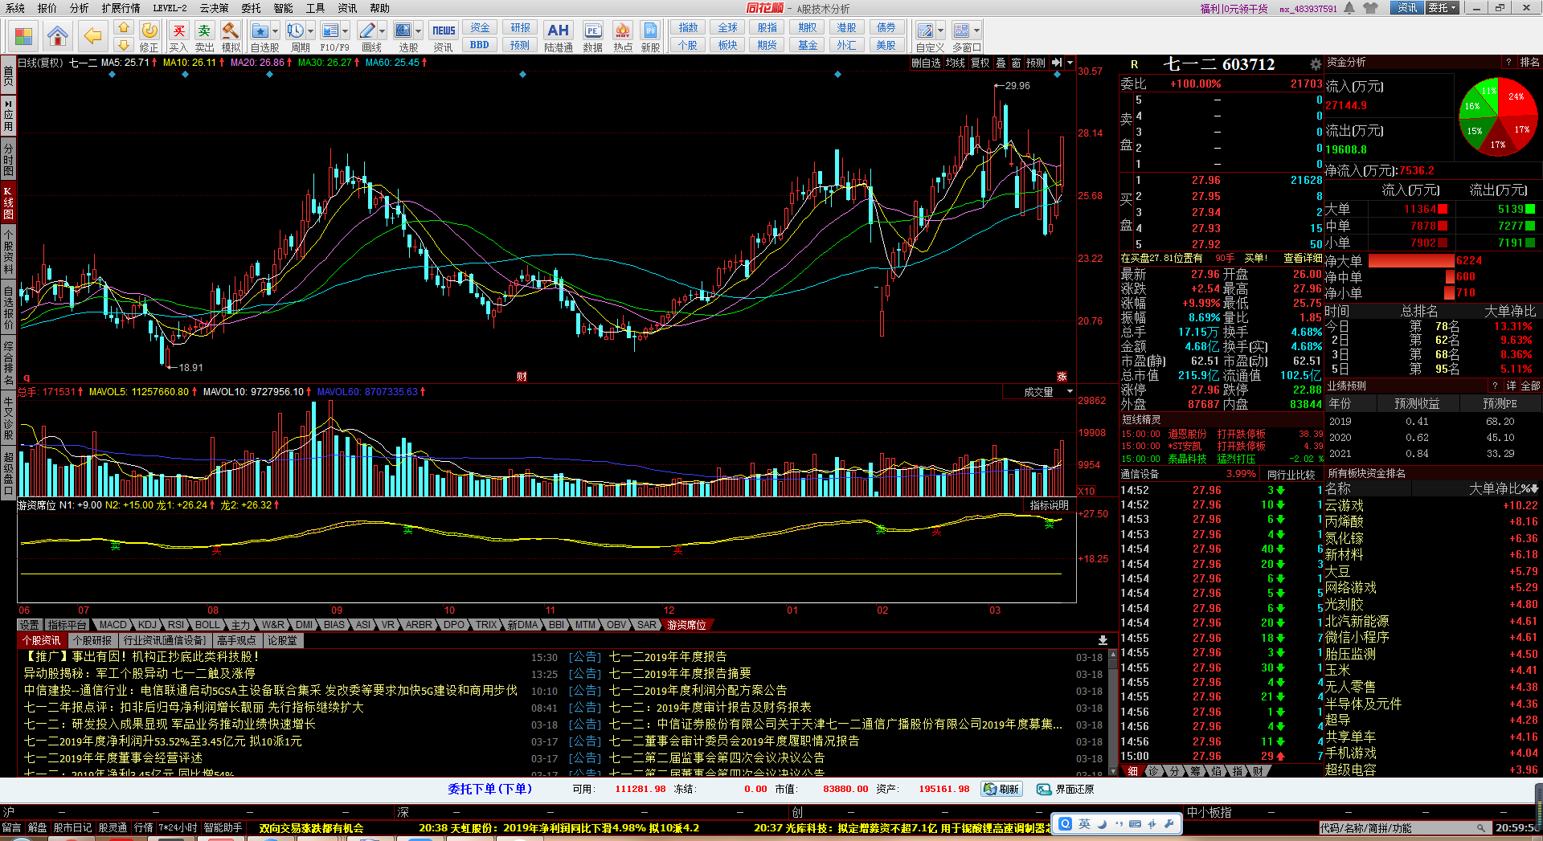Screen dimensions: 1543x841
Task: Expand the 画线 dropdown arrow
Action: tap(382, 31)
